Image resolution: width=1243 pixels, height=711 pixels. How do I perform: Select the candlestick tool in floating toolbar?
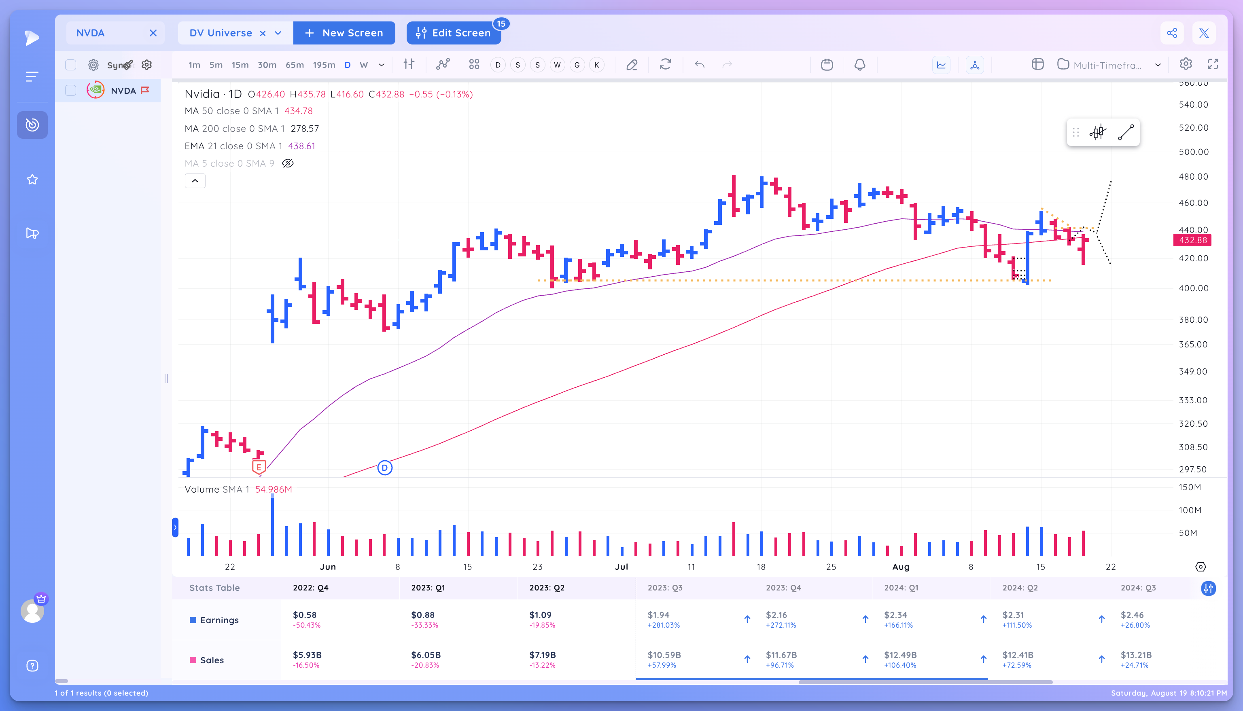[1097, 132]
